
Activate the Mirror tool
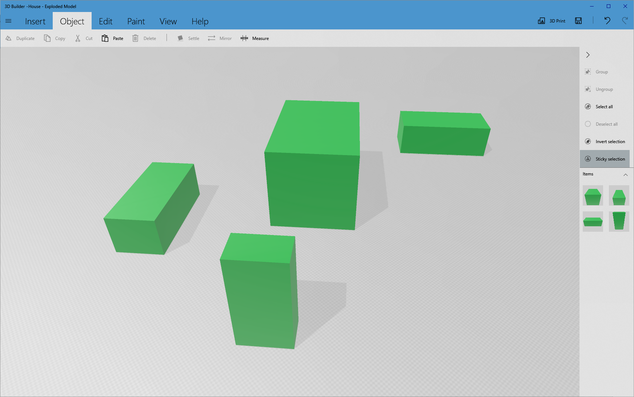(212, 38)
